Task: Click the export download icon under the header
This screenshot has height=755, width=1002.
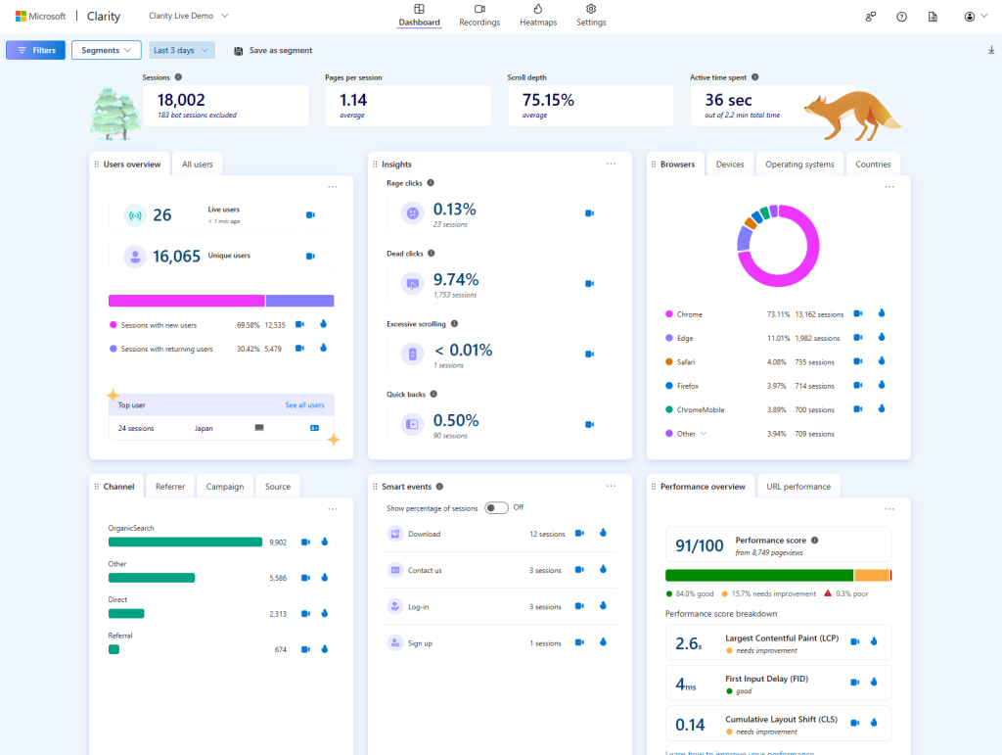Action: (989, 49)
